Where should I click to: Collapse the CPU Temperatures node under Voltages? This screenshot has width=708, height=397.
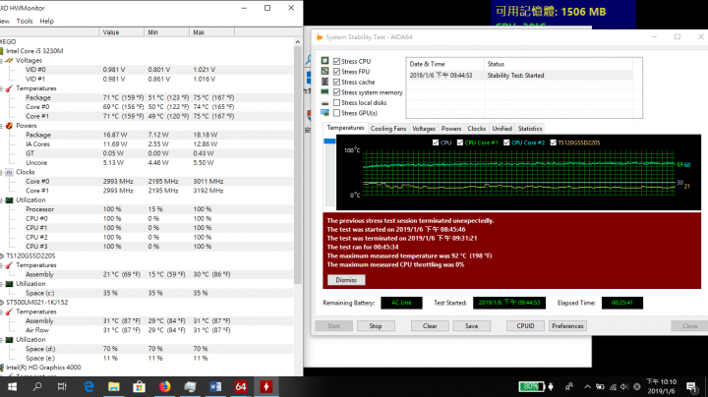[x=2, y=88]
